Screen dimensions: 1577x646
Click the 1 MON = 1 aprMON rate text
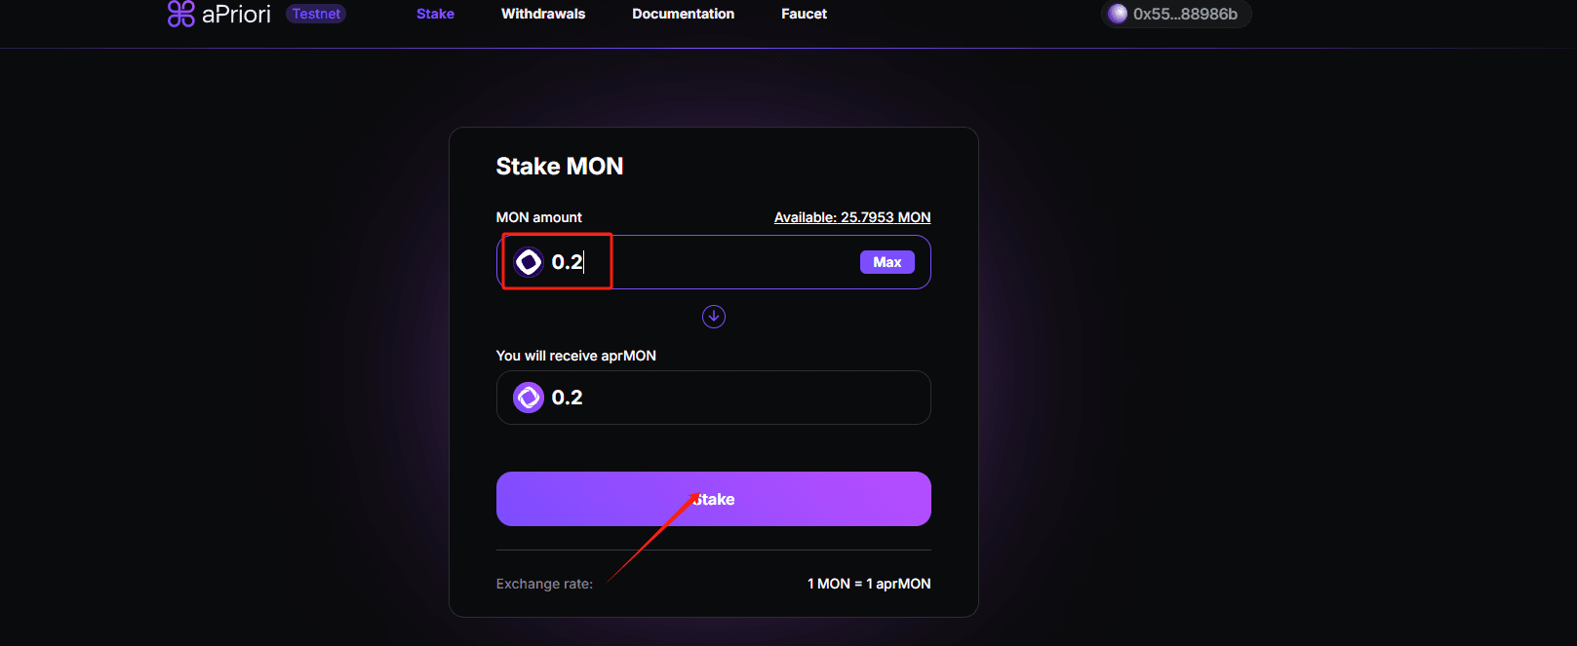(x=869, y=584)
